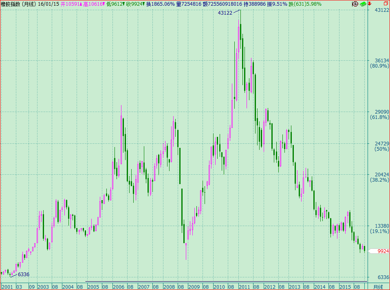Click the date 16/01/15 in the header
This screenshot has width=390, height=290.
click(48, 4)
